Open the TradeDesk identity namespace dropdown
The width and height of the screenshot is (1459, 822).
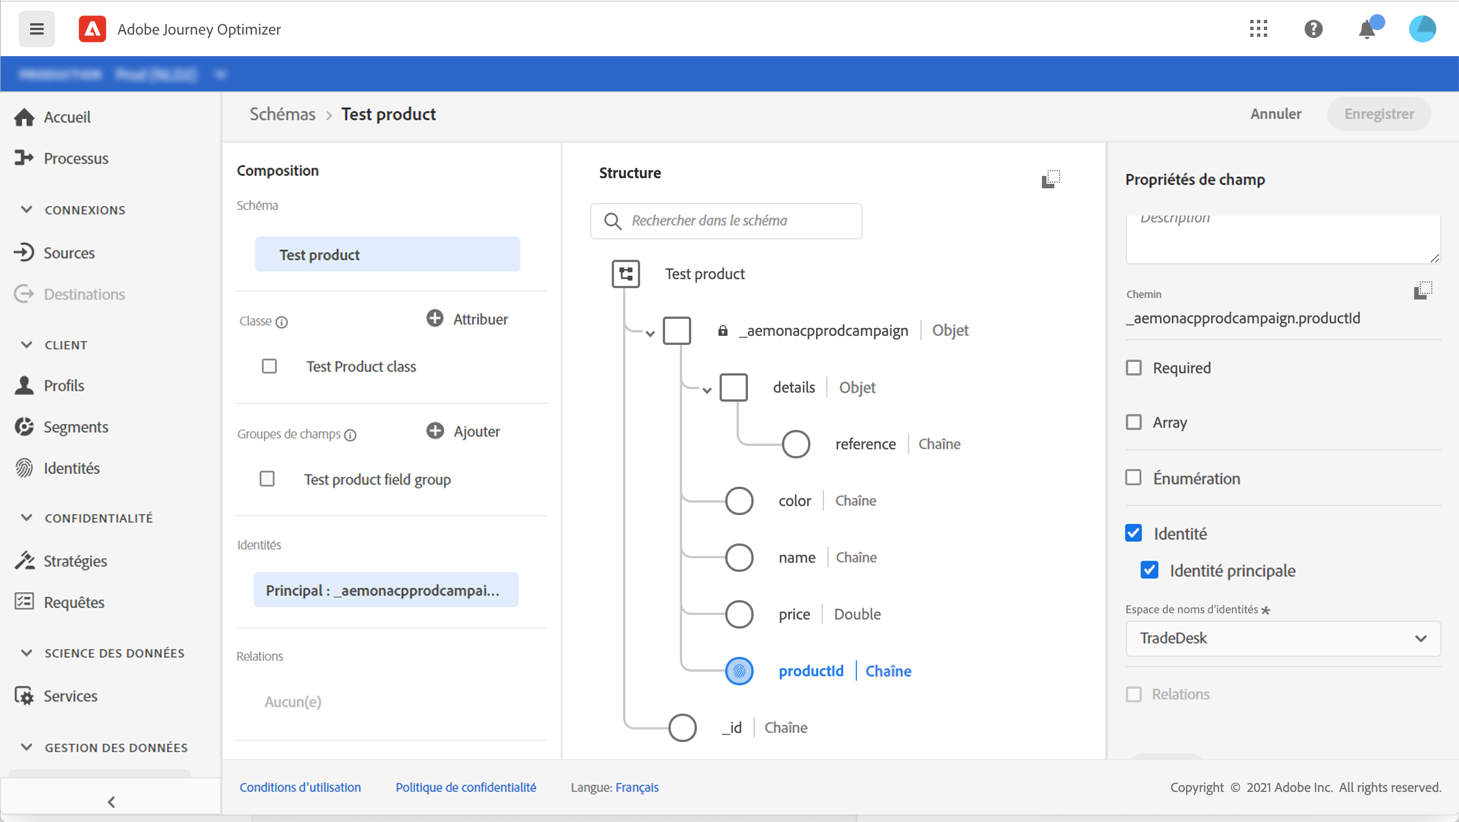1283,638
